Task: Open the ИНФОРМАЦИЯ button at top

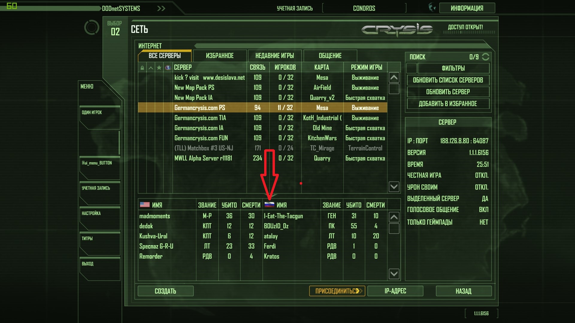Action: tap(467, 8)
